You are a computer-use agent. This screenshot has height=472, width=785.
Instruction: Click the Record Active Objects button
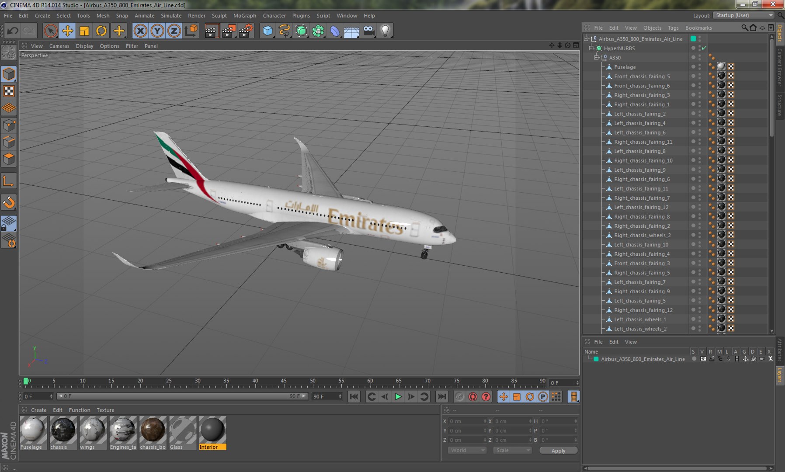point(459,396)
